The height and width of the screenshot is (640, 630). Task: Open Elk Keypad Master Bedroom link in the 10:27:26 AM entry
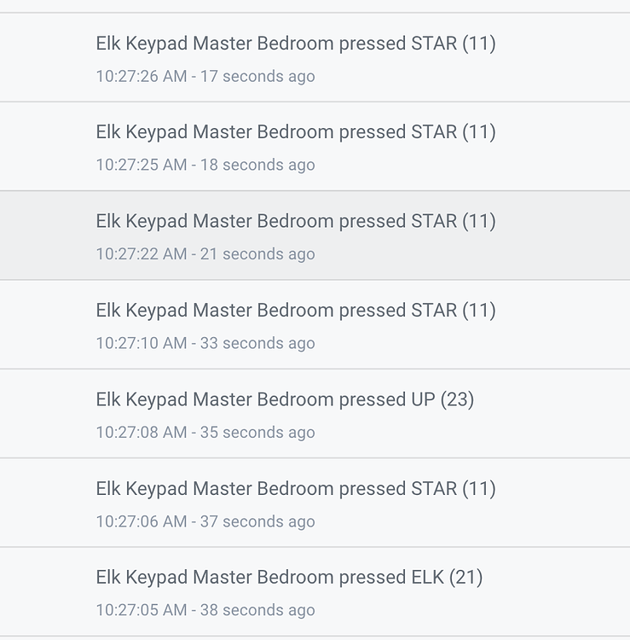(214, 44)
